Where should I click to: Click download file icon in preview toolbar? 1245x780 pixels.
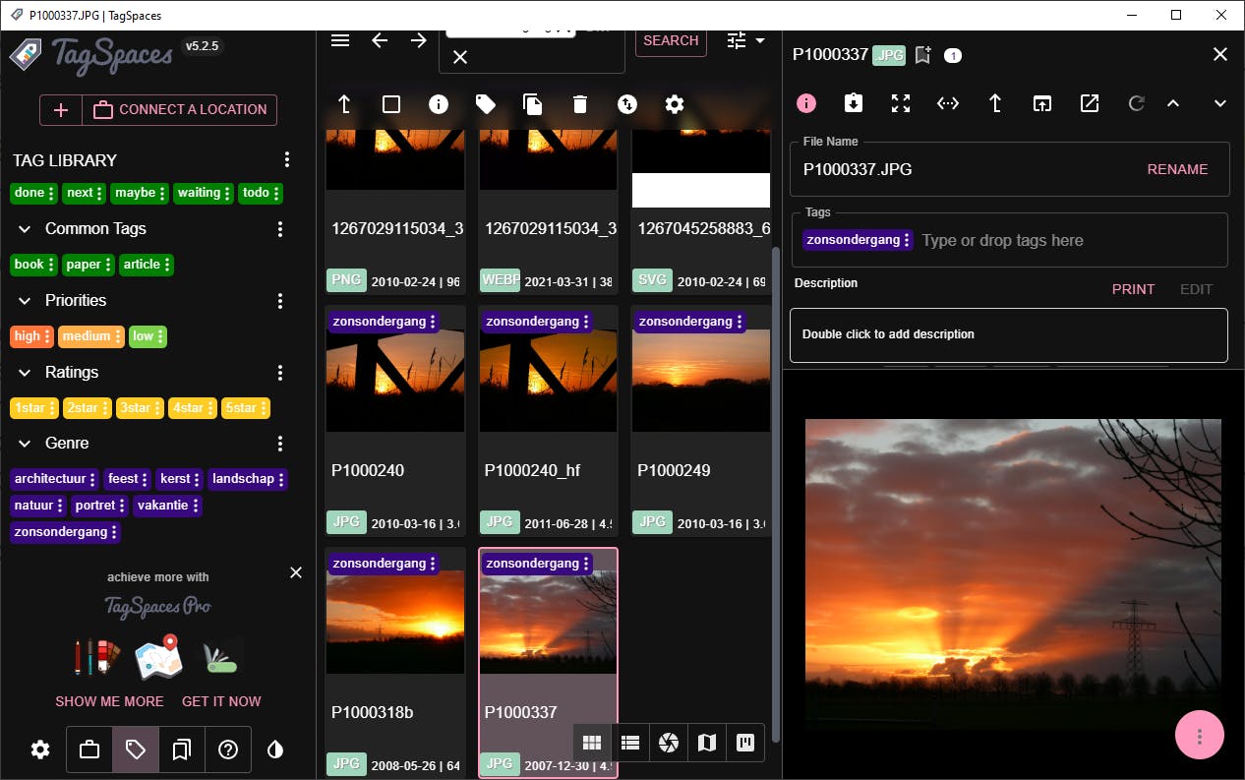tap(854, 103)
